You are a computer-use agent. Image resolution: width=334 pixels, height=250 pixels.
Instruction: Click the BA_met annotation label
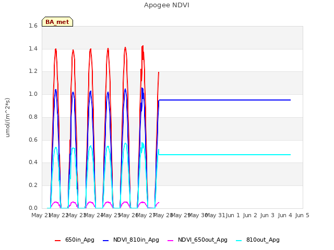57,22
